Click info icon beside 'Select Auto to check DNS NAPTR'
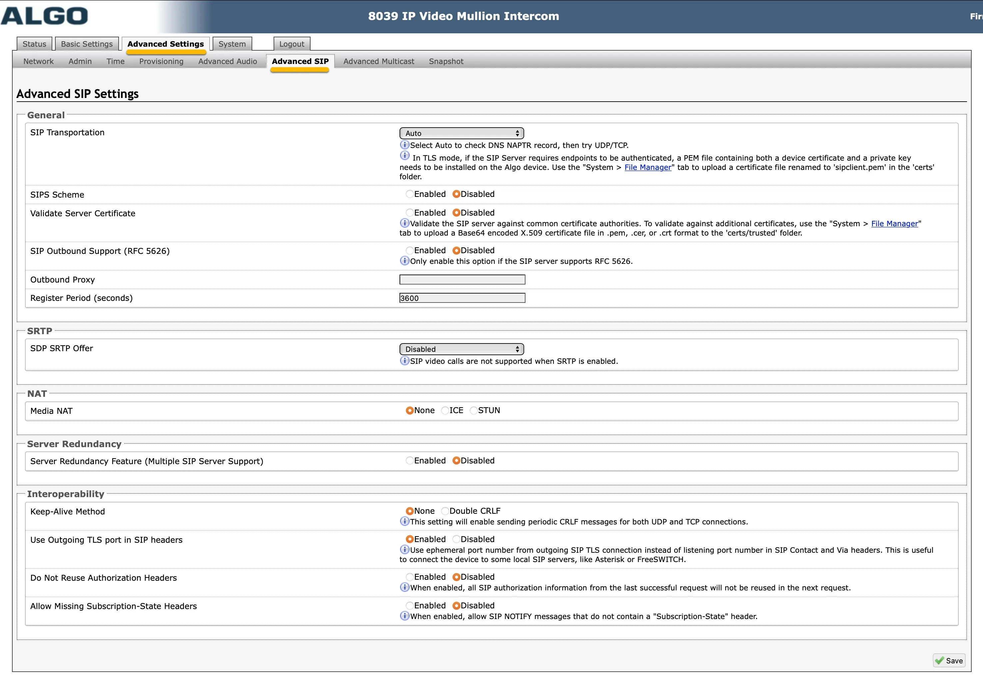 (404, 145)
